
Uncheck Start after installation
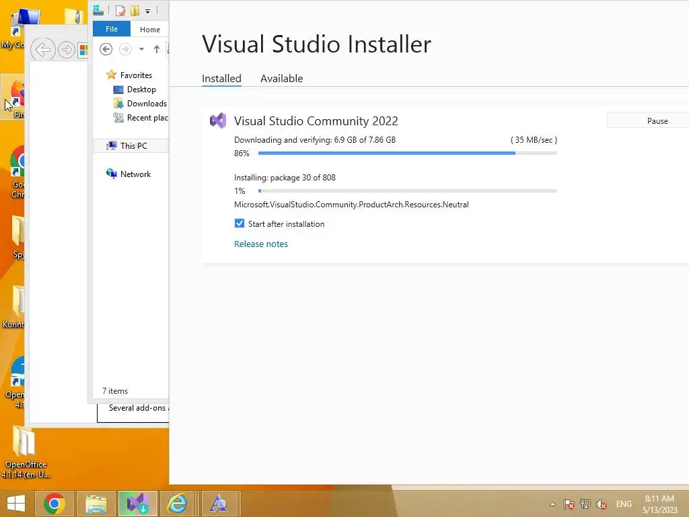pyautogui.click(x=240, y=223)
